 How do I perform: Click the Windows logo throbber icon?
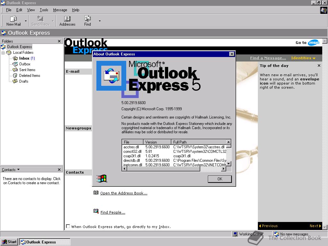pos(324,10)
